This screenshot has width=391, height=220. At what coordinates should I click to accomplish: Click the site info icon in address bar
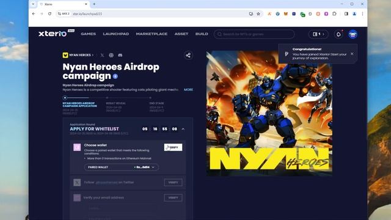[59, 13]
